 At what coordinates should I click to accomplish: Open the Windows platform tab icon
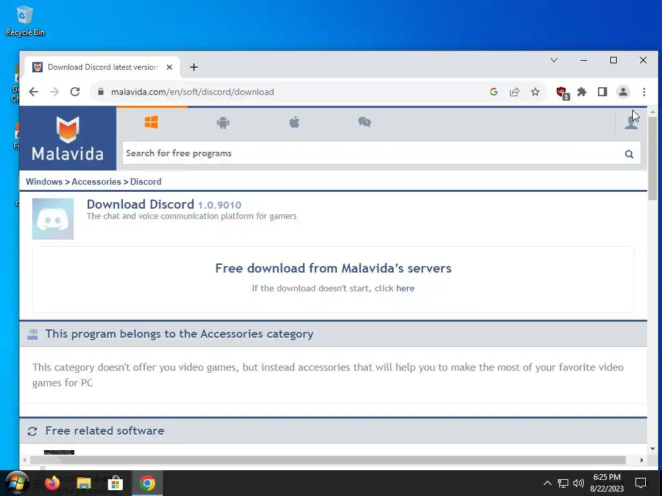[x=151, y=122]
